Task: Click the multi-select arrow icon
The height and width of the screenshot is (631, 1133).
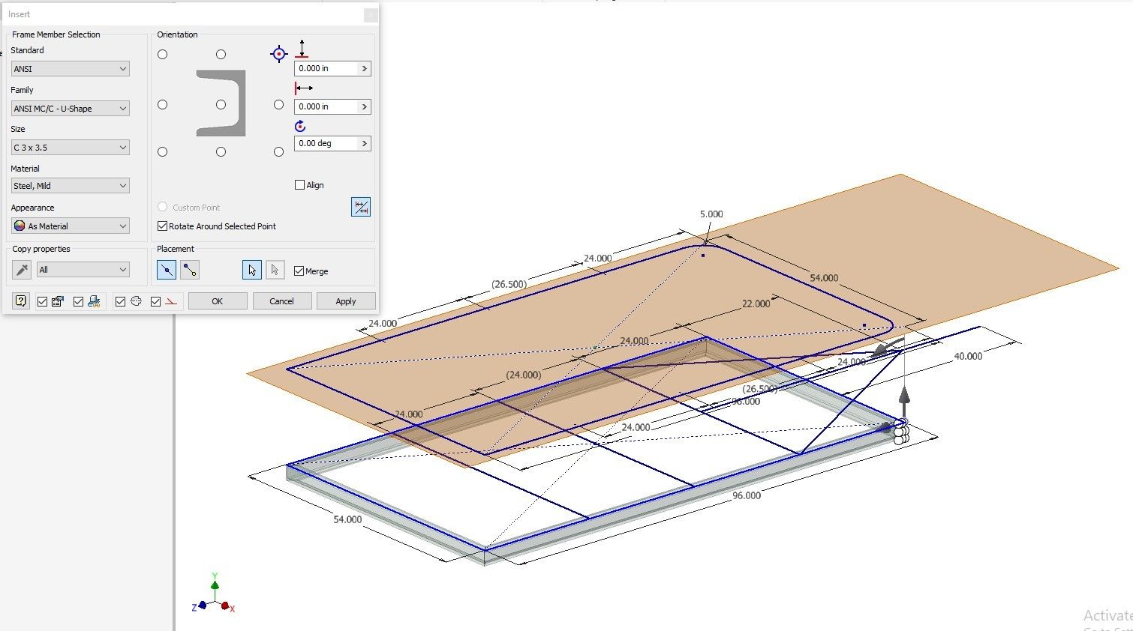Action: (x=275, y=270)
